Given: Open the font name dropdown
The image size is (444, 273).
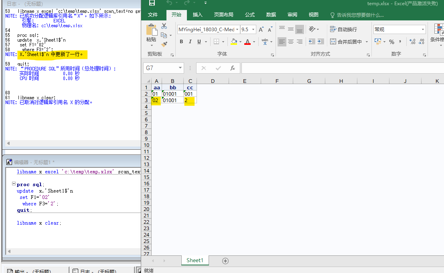Looking at the screenshot, I should (237, 30).
